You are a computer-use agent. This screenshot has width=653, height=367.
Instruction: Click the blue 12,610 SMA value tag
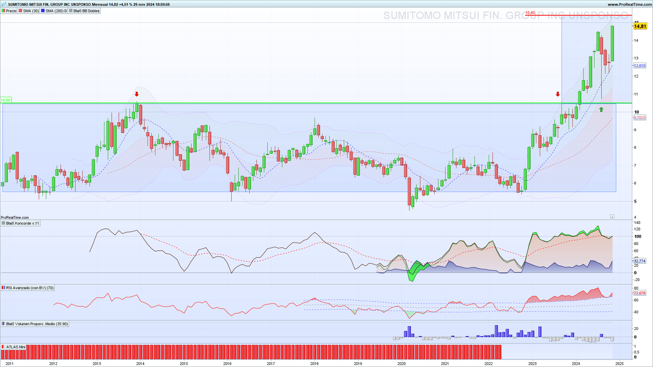(x=639, y=65)
